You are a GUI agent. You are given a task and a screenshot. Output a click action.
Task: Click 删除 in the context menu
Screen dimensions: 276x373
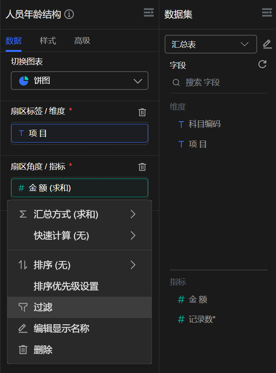click(x=79, y=350)
